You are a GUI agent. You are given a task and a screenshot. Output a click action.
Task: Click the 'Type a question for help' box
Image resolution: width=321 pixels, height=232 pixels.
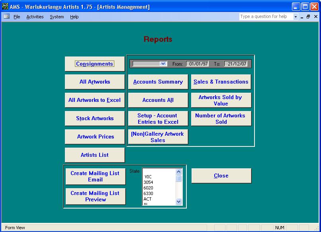266,16
